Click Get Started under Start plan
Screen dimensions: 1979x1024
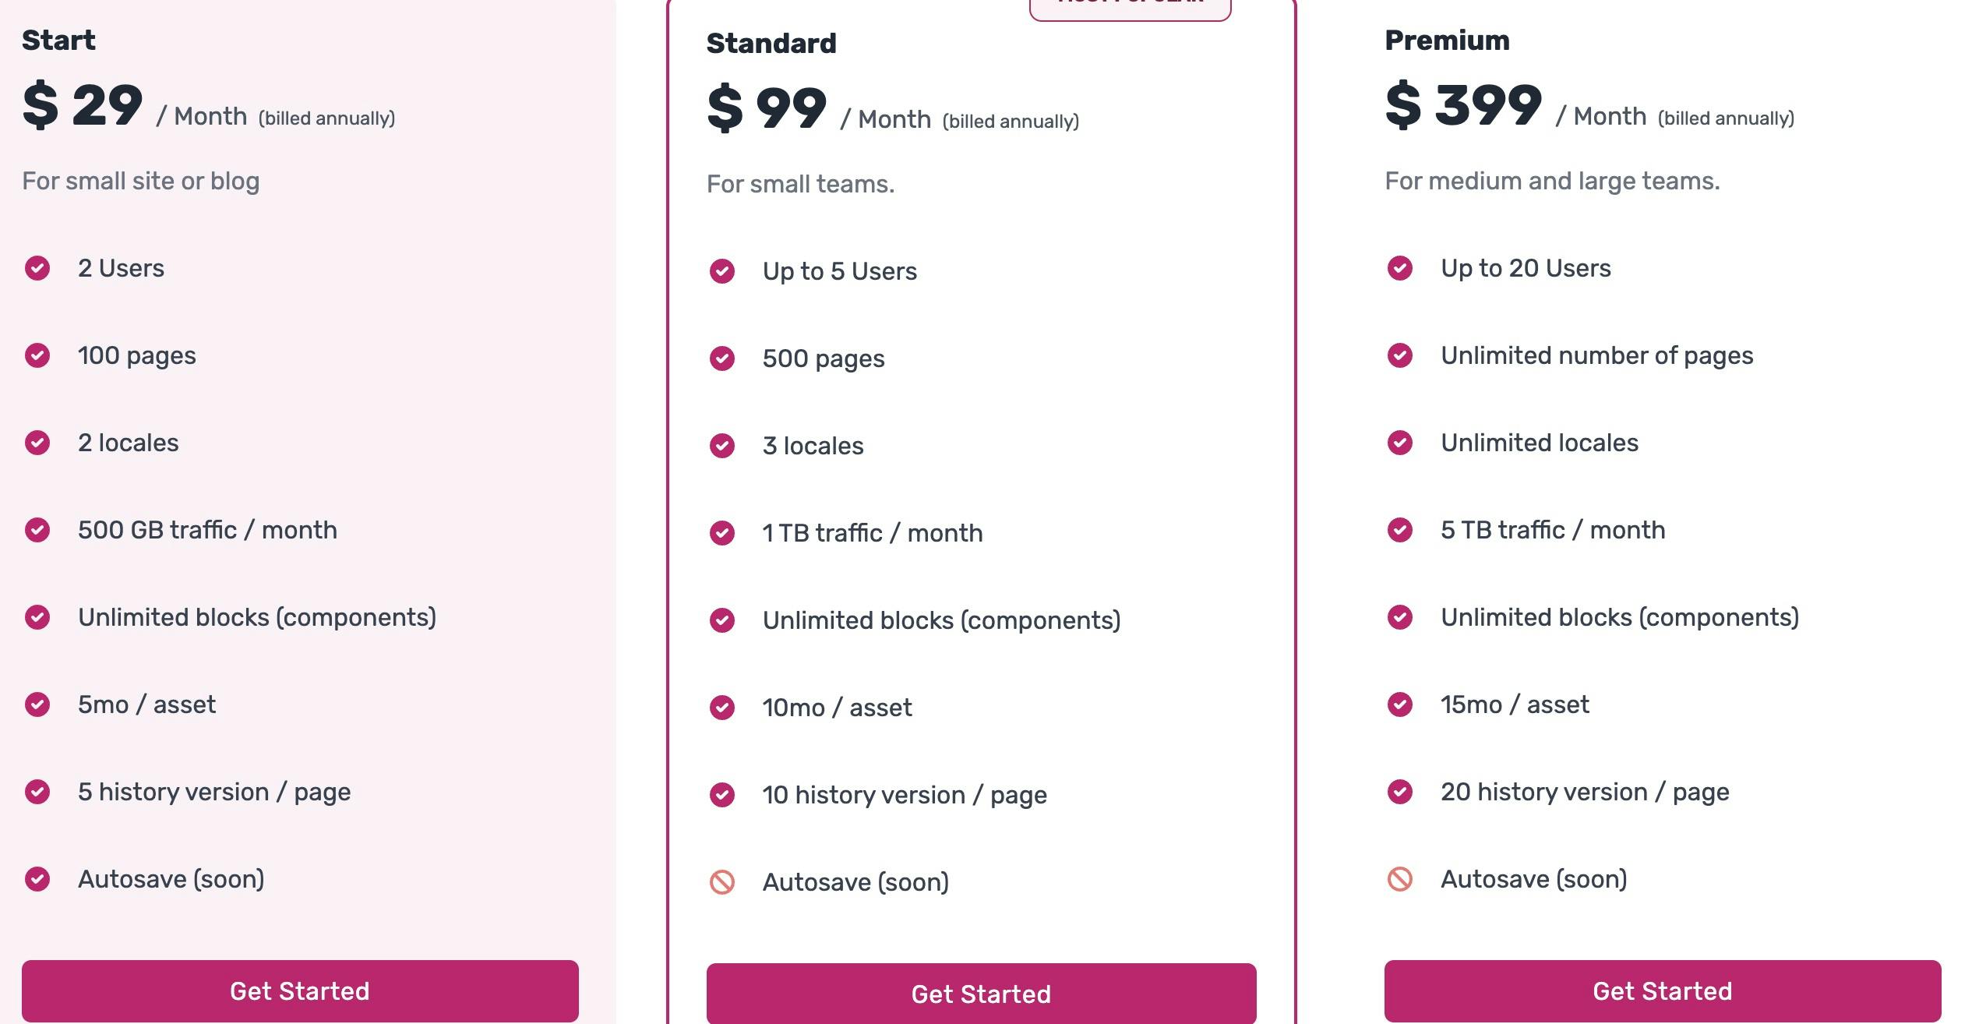click(x=300, y=990)
